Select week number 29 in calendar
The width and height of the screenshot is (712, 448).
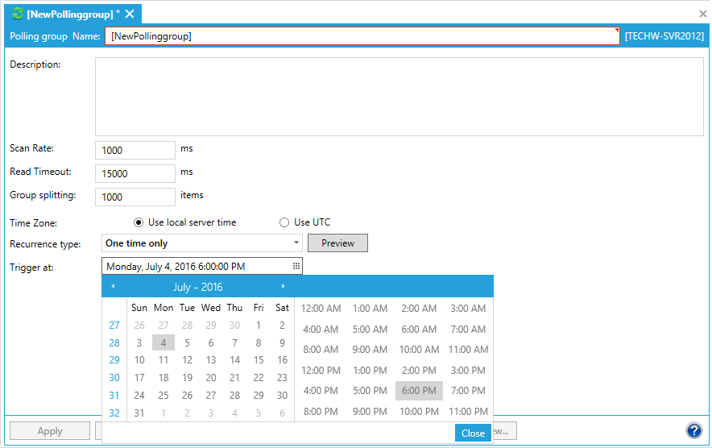coord(114,360)
